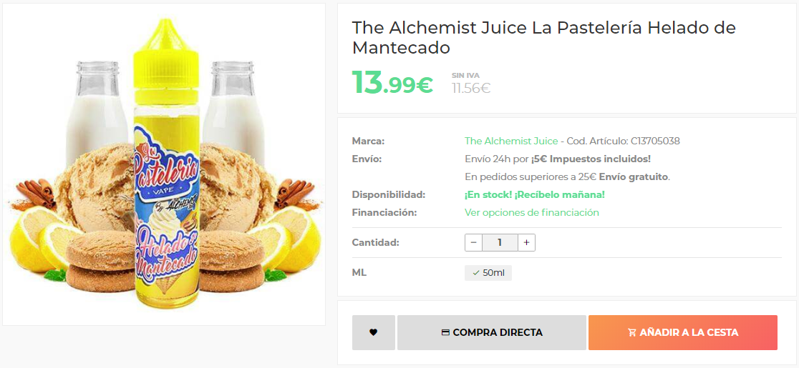Viewport: 799px width, 368px height.
Task: Click the Añadir a la cesta button
Action: pyautogui.click(x=683, y=332)
